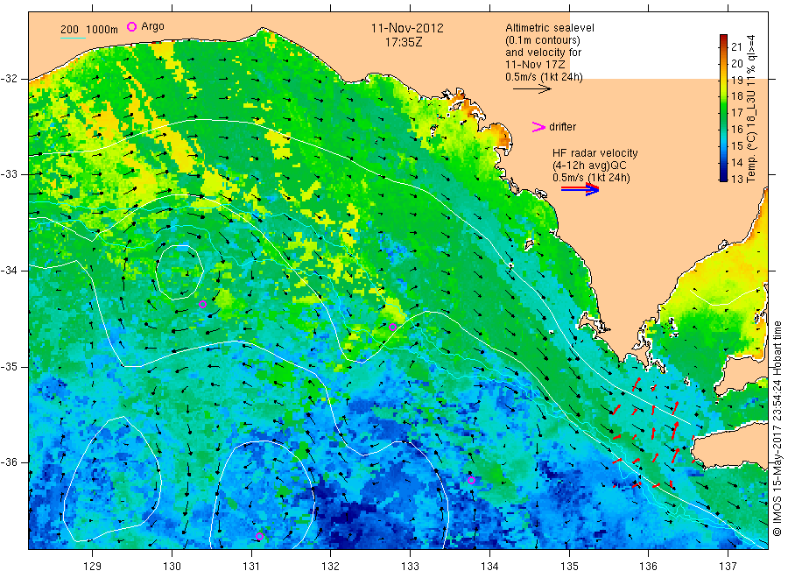Click the 'drifter' legend text
The image size is (788, 578).
tap(562, 127)
